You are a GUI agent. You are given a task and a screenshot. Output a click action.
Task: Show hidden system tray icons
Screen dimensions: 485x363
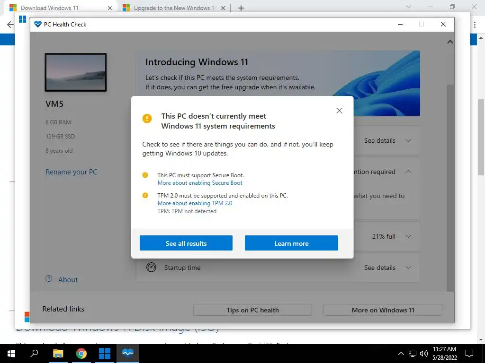401,354
